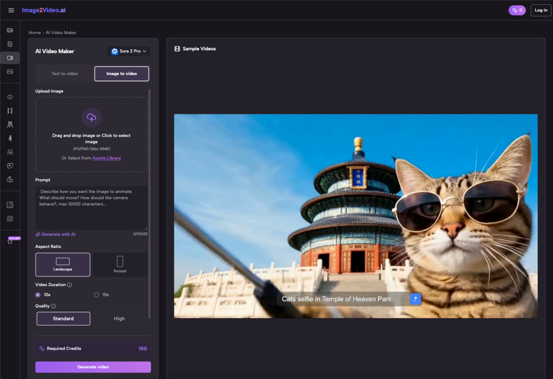Open the Sora 2 Pro model dropdown
Image resolution: width=553 pixels, height=379 pixels.
129,51
